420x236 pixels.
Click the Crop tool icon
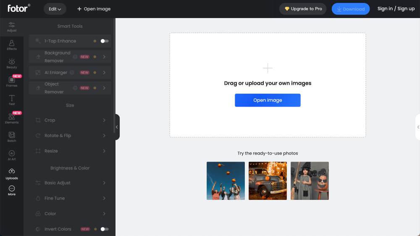point(38,120)
